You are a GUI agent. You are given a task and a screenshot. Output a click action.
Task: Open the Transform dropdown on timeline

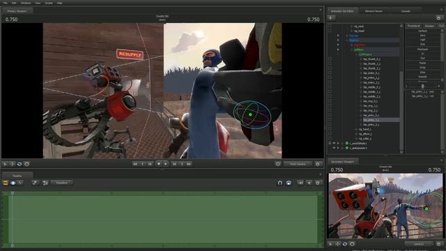click(x=62, y=183)
